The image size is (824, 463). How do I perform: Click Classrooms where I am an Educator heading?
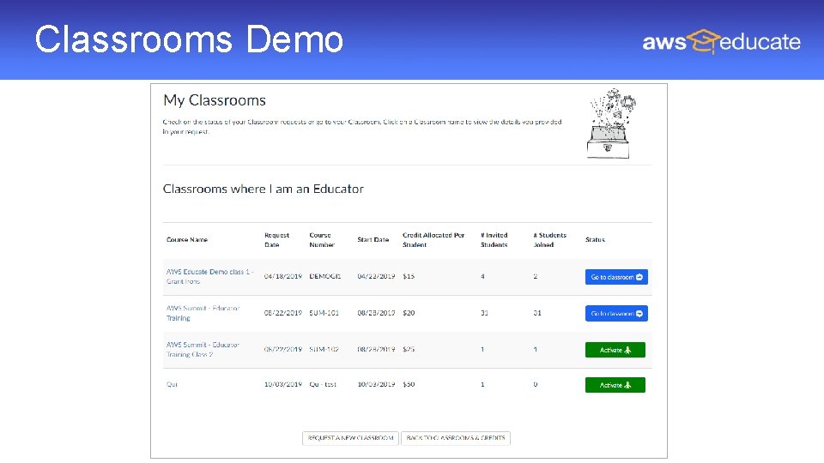pyautogui.click(x=264, y=189)
